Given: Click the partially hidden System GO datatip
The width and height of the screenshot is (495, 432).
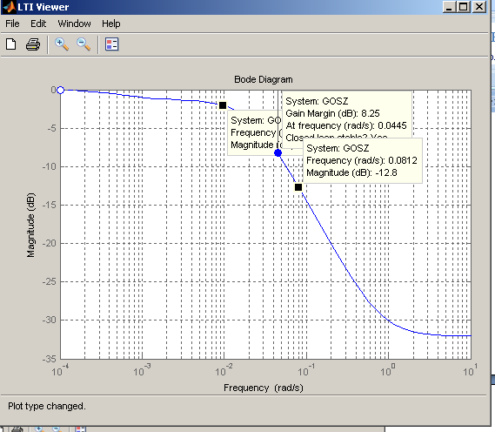Looking at the screenshot, I should coord(254,132).
